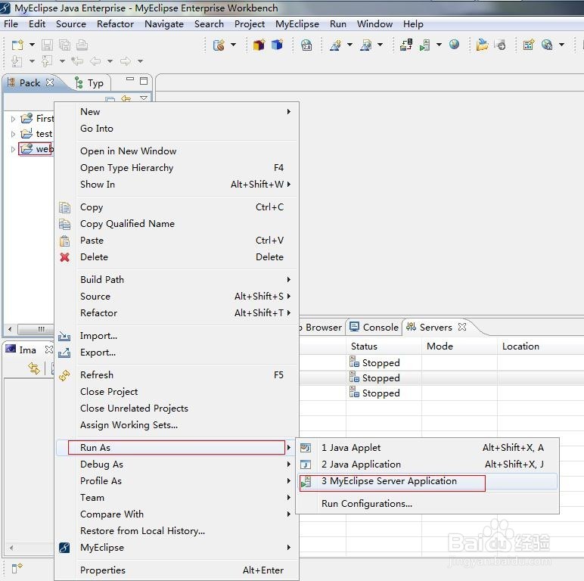Click the run/stop server toolbar icon
The image size is (584, 581).
424,45
